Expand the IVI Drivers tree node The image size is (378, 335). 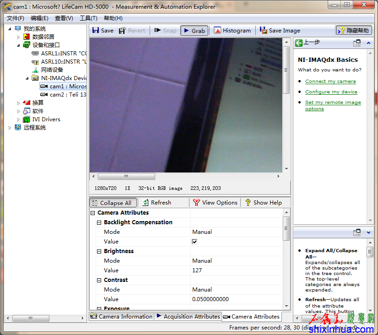click(19, 119)
